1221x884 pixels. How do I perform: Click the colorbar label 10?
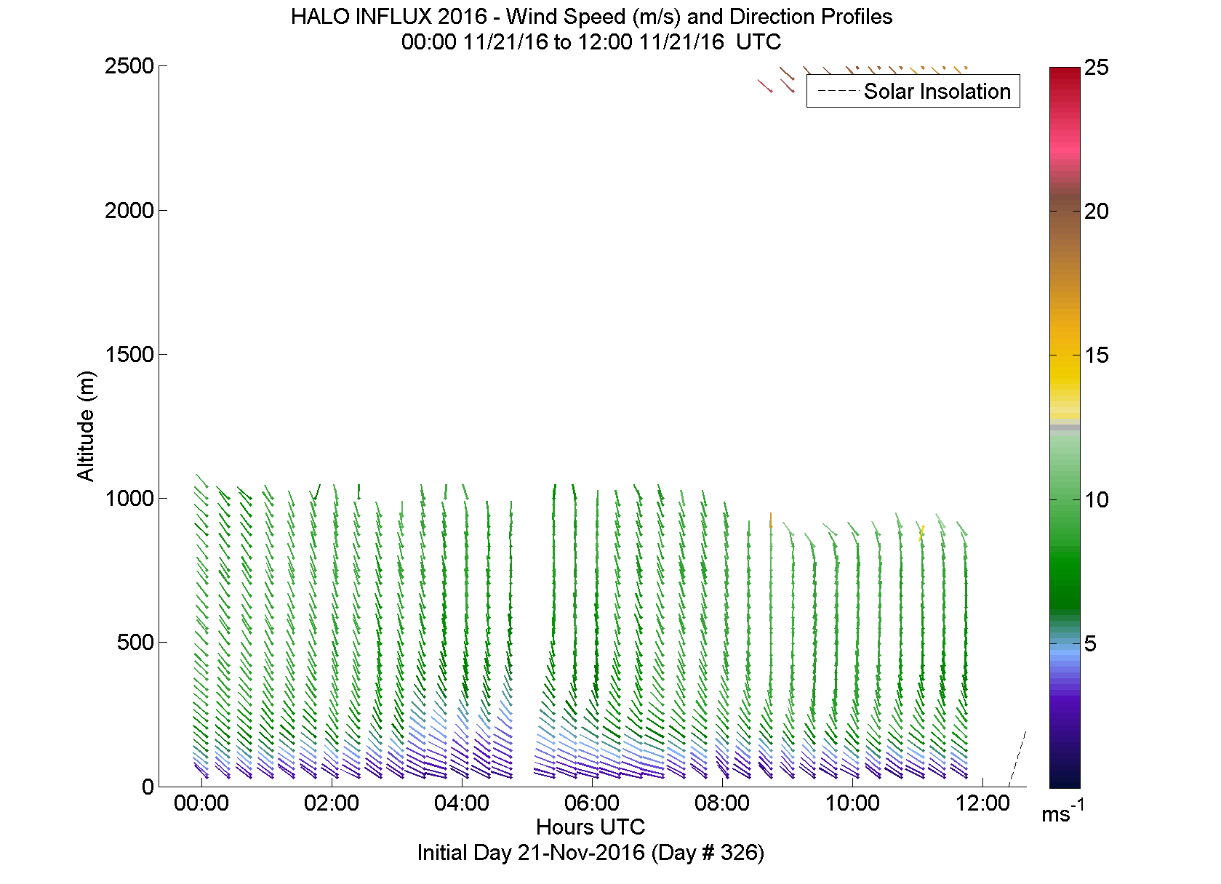(1097, 500)
